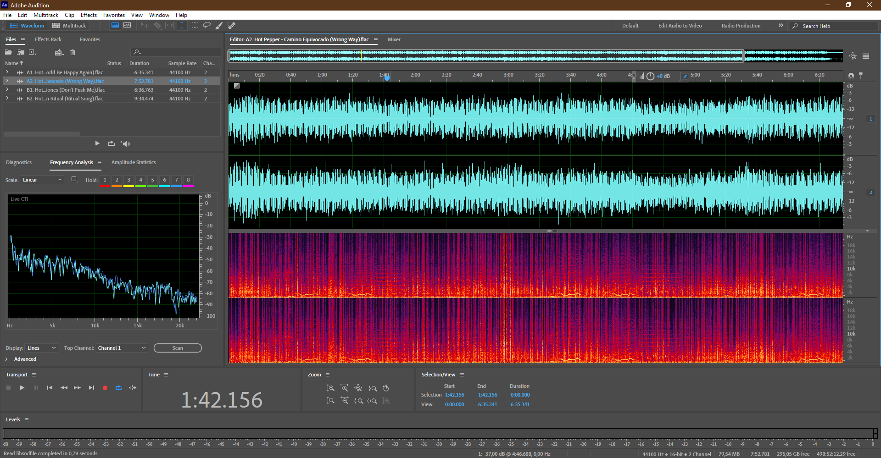This screenshot has width=881, height=458.
Task: Open the Effects menu
Action: [x=89, y=15]
